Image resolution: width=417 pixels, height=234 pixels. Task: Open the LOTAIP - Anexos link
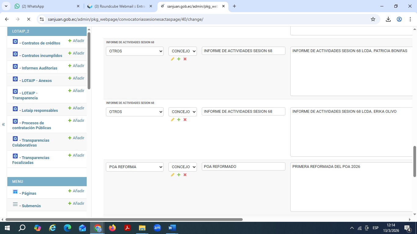(37, 80)
